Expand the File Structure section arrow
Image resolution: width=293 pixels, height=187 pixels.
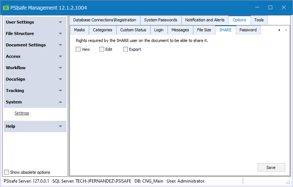pyautogui.click(x=60, y=34)
